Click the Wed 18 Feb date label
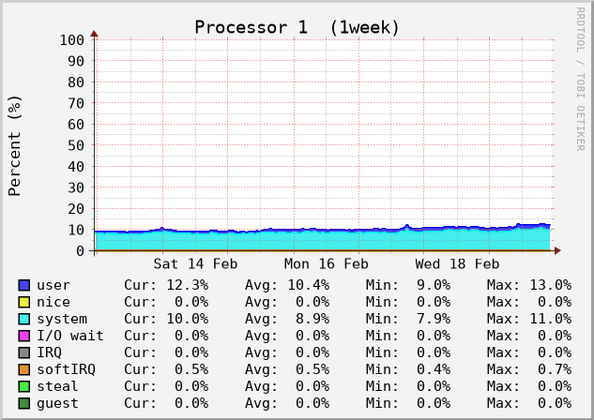The image size is (594, 420). 456,265
